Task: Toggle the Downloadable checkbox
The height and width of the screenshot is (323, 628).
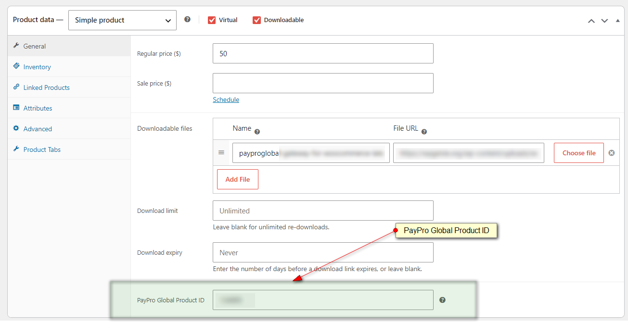Action: click(x=256, y=20)
